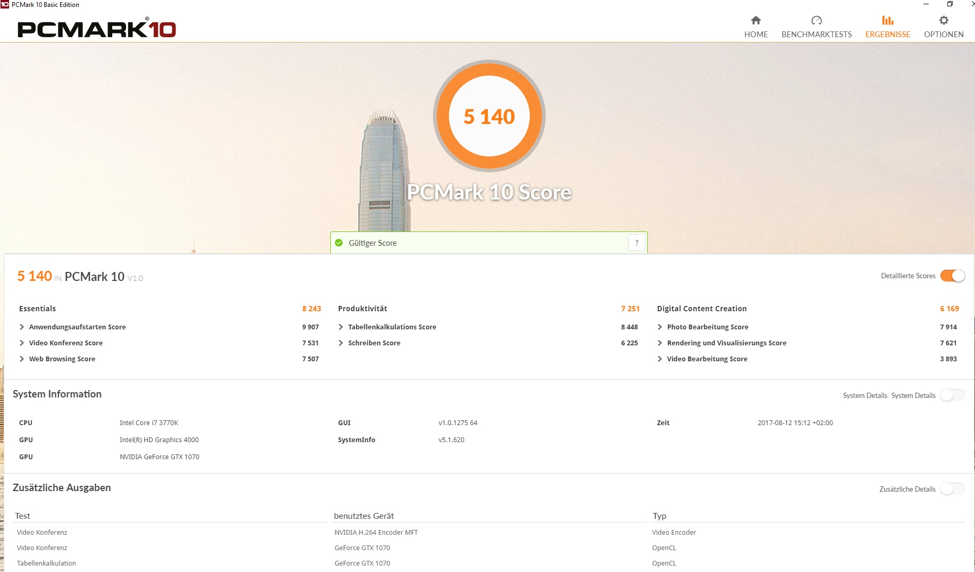This screenshot has width=975, height=572.
Task: Click the GUI version v1.0.1275 64
Action: (458, 423)
